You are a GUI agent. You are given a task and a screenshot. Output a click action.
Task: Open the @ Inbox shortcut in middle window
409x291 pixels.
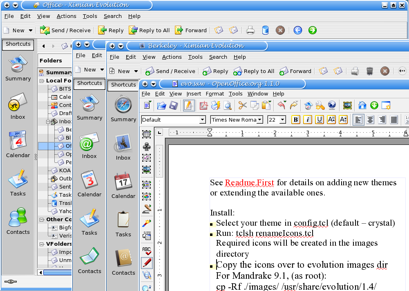(89, 146)
